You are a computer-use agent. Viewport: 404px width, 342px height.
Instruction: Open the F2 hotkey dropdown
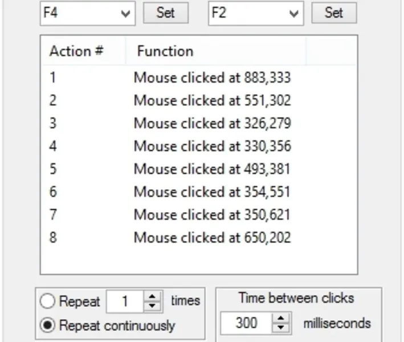(x=293, y=14)
